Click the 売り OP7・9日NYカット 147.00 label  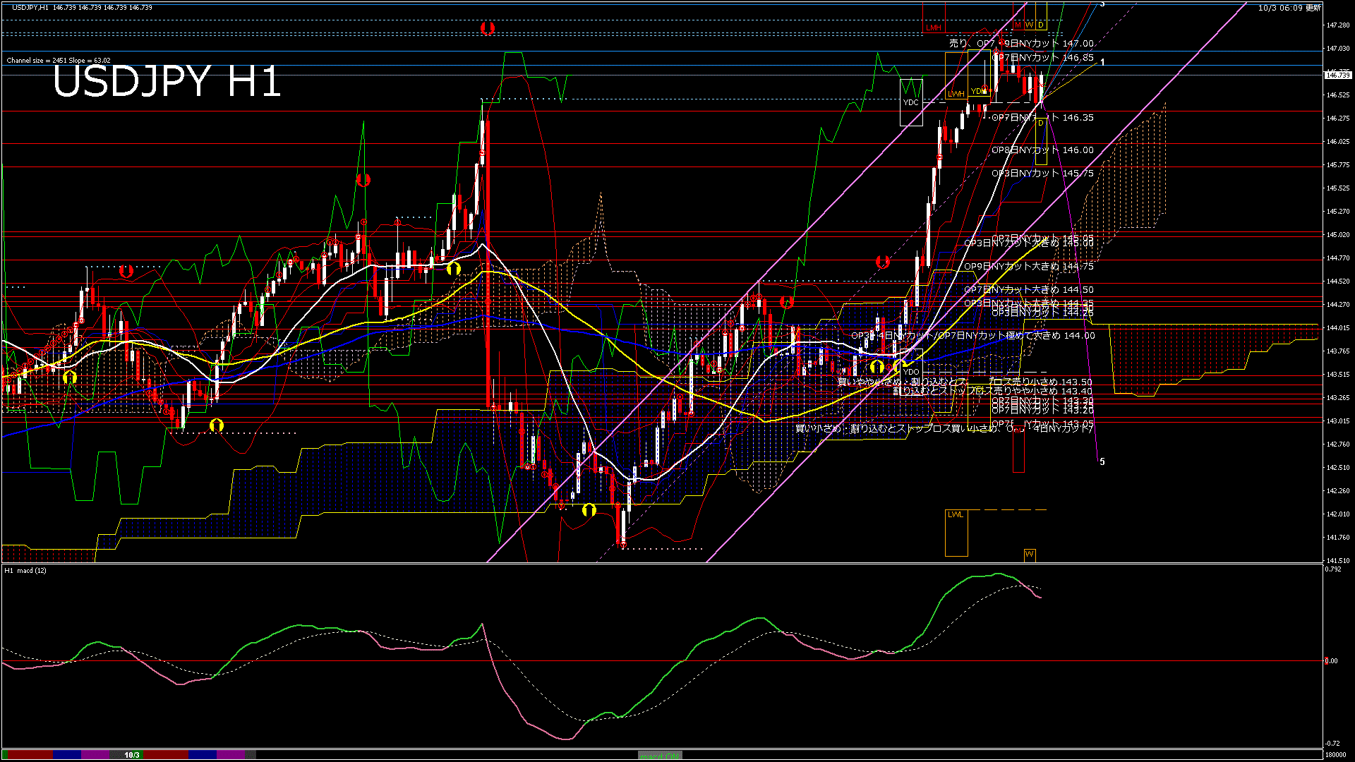[1021, 44]
